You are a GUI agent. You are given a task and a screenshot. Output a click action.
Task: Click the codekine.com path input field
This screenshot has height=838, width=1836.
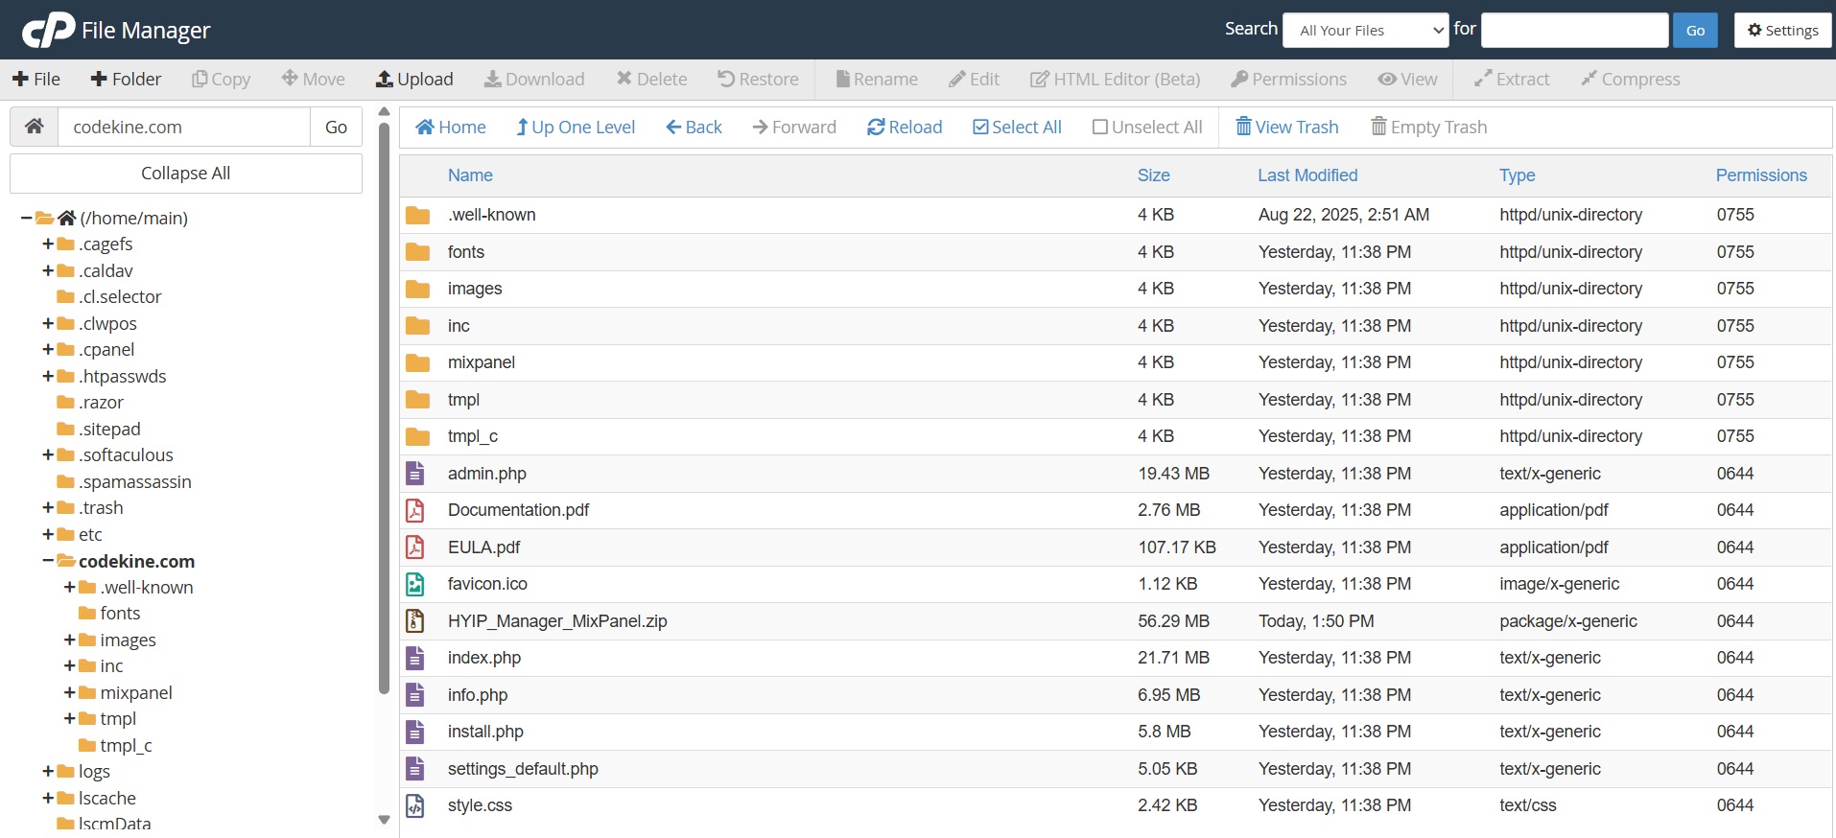click(x=184, y=127)
